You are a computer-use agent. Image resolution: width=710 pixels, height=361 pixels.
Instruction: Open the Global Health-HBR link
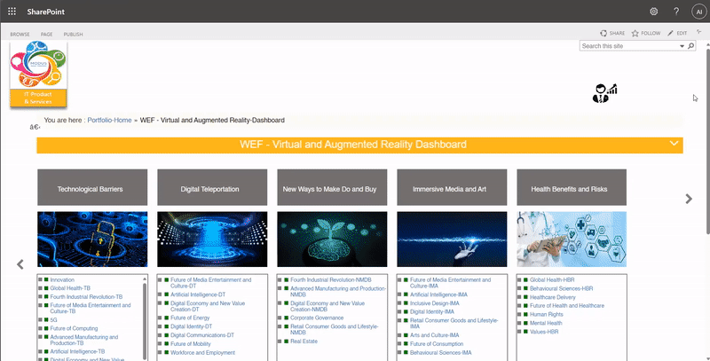(x=552, y=280)
